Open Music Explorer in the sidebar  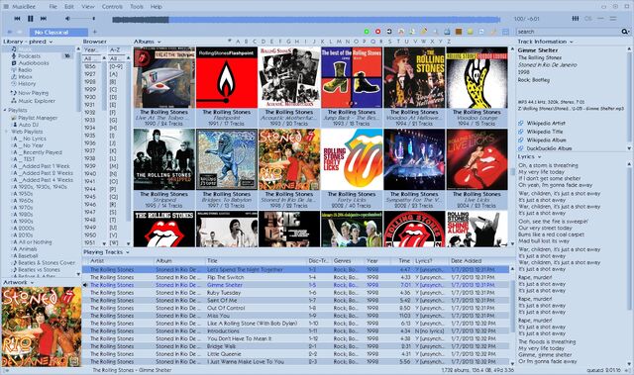tap(37, 101)
